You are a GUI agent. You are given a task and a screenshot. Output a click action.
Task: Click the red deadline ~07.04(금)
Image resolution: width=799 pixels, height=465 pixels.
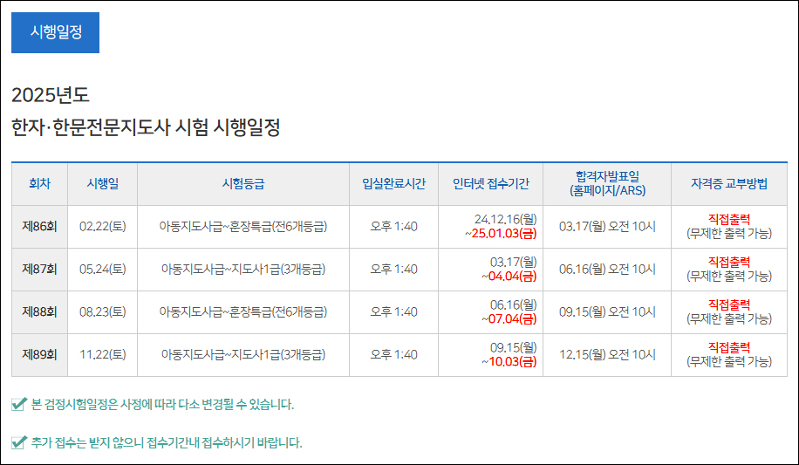click(x=509, y=319)
